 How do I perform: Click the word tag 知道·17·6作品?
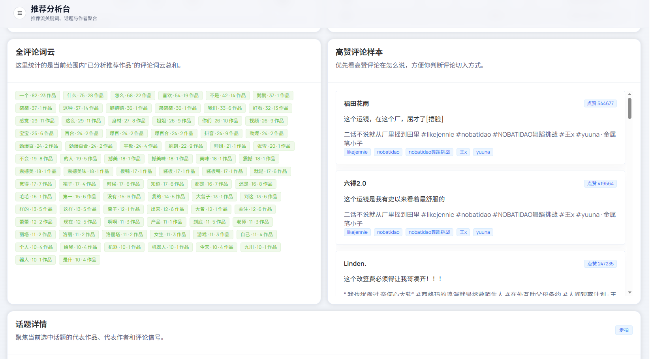pos(167,184)
